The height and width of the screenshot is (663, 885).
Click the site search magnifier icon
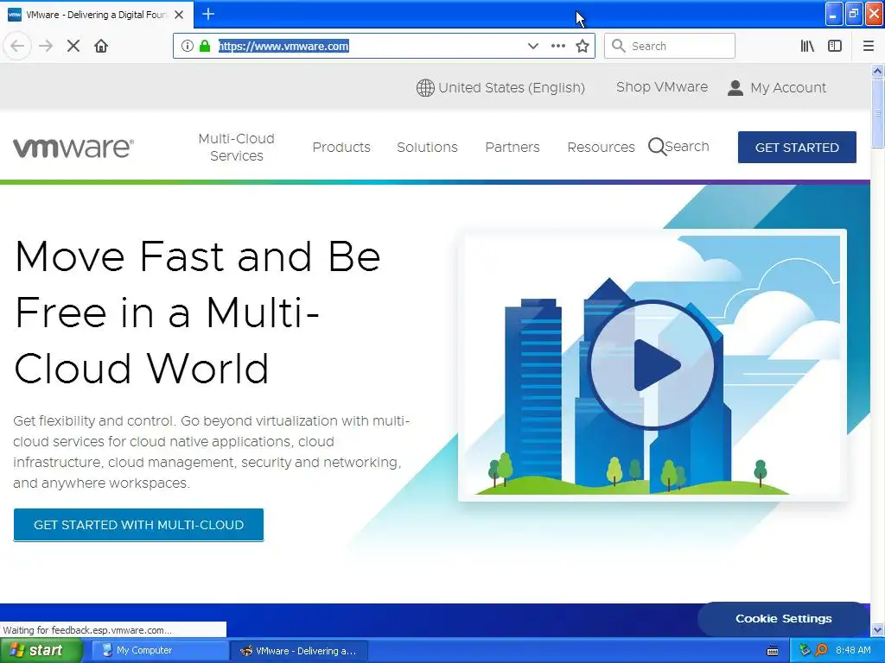[657, 147]
